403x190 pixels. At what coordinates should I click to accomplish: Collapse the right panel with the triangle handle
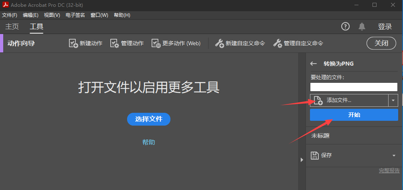click(x=302, y=160)
